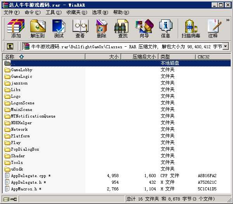
Task: Open the 选项(N) menu
Action: pyautogui.click(x=100, y=12)
